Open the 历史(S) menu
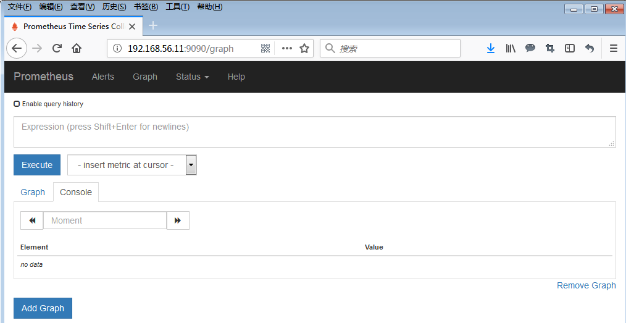This screenshot has width=626, height=323. [114, 7]
